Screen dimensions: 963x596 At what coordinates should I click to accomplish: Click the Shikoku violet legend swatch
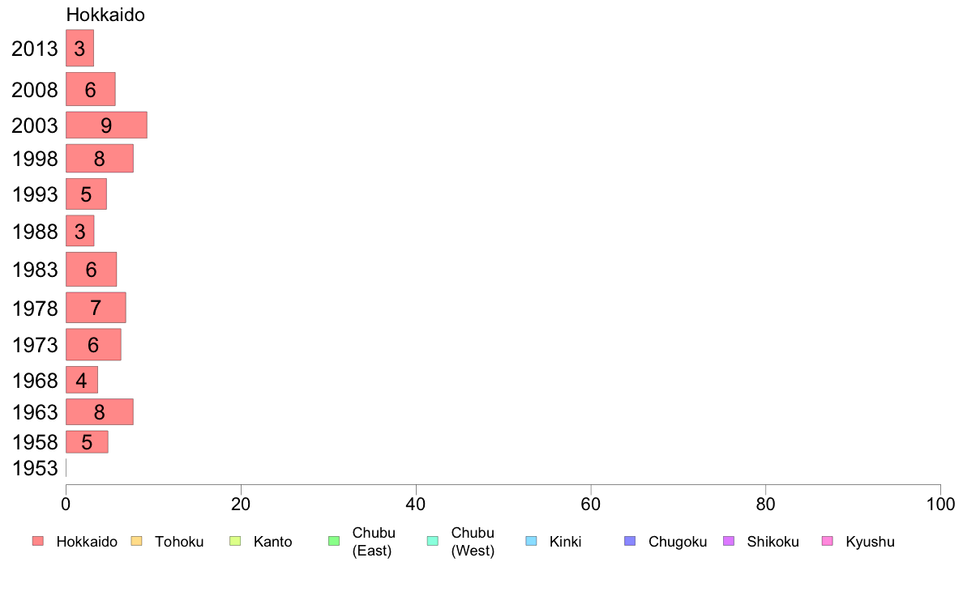click(x=729, y=541)
